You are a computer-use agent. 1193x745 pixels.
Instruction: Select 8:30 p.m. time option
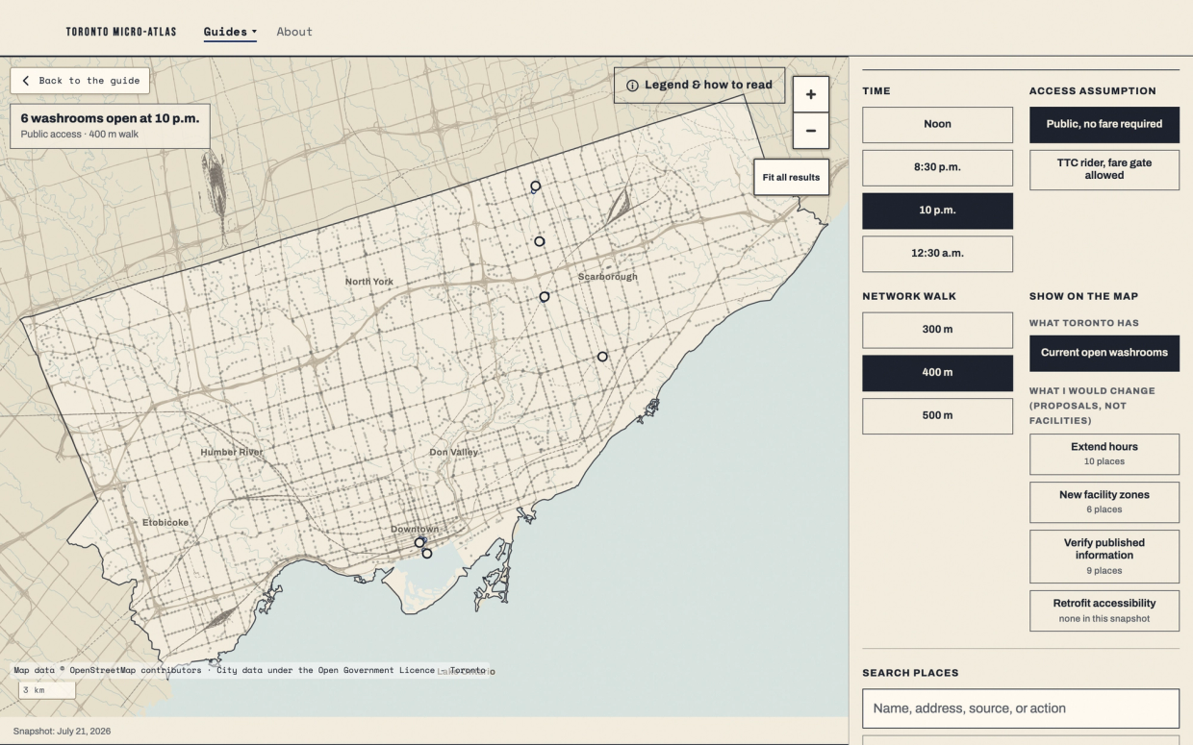pyautogui.click(x=937, y=167)
